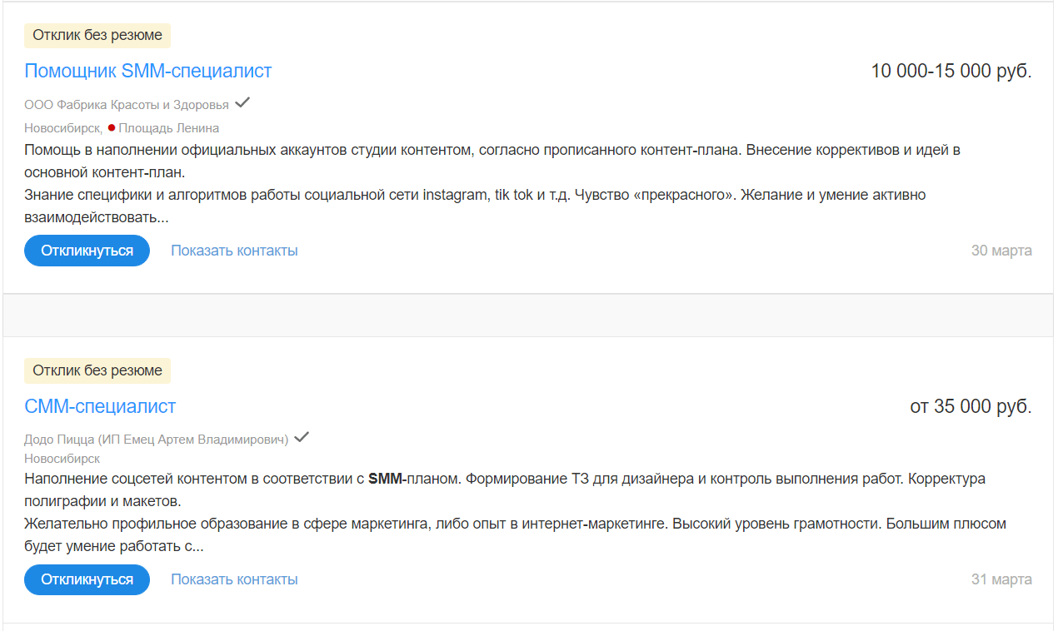The image size is (1058, 631).
Task: Click the 31 марта posting date
Action: point(1001,579)
